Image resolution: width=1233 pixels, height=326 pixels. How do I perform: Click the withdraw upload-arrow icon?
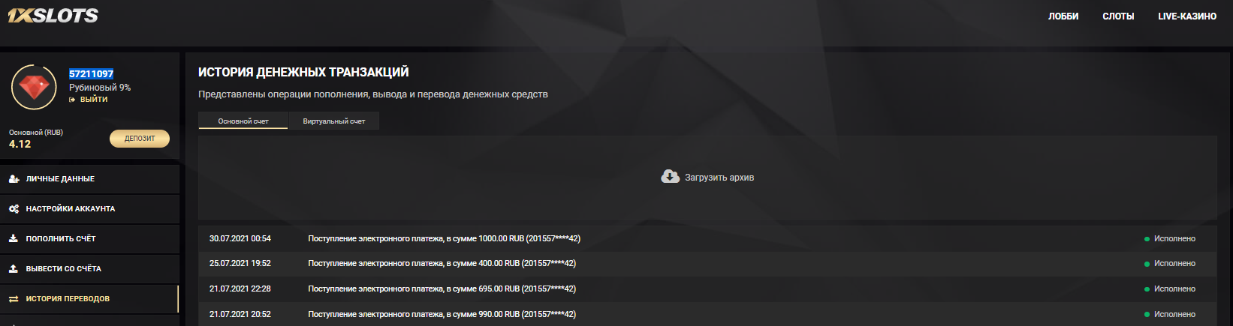click(x=14, y=268)
